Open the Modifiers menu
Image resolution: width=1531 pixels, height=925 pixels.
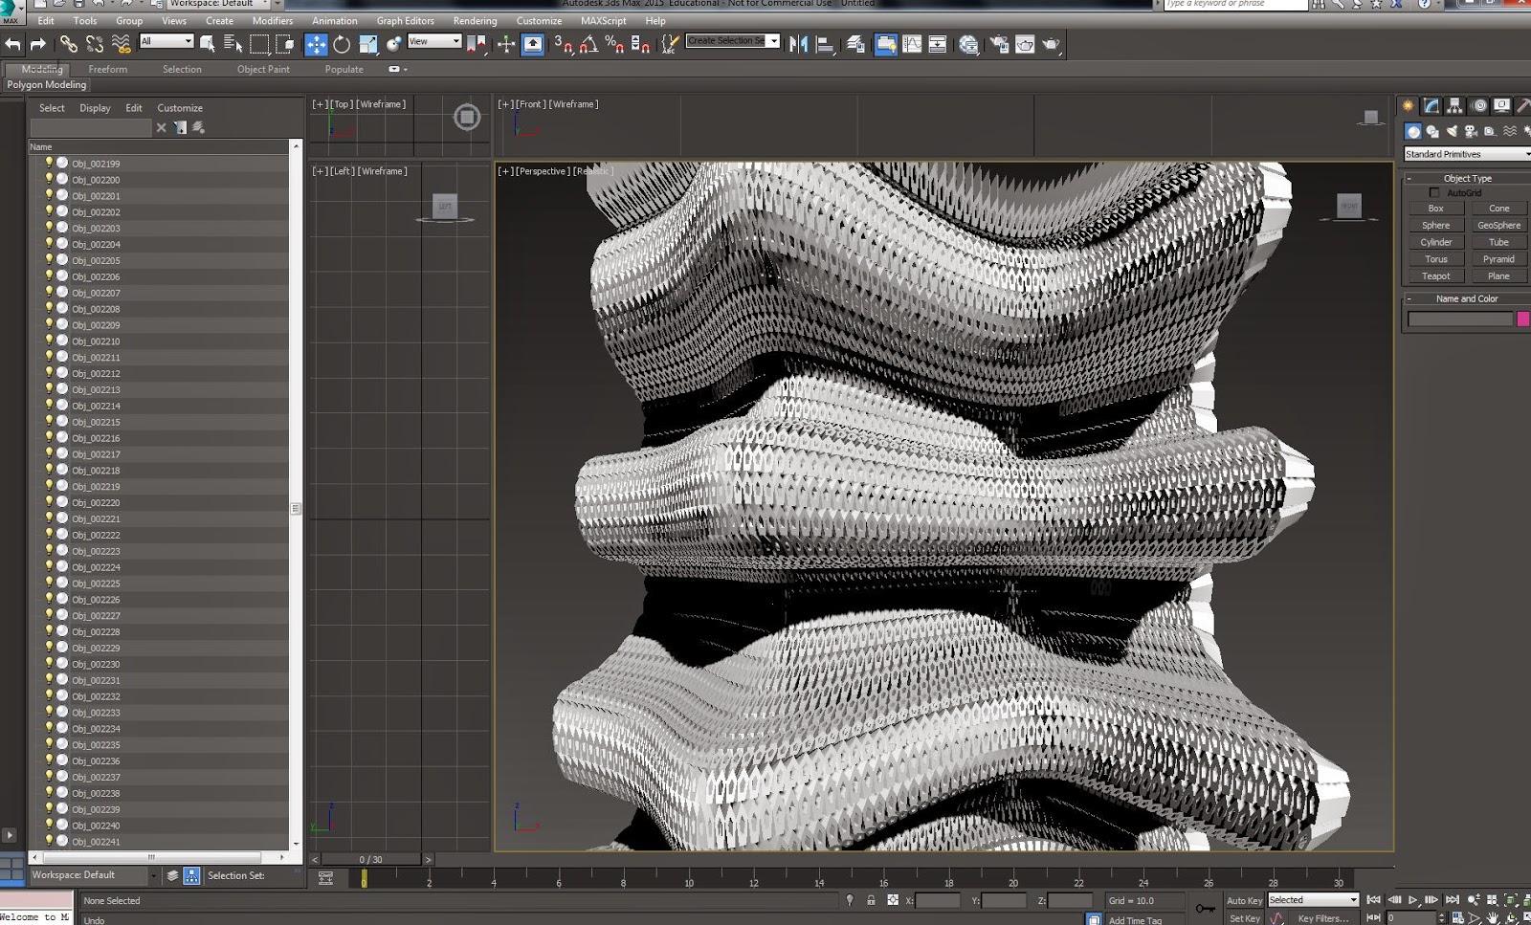point(273,20)
